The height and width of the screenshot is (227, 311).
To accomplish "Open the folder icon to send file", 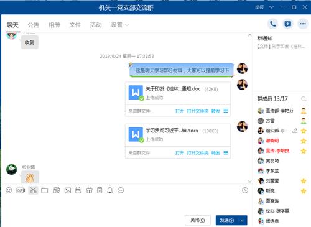I will point(44,190).
